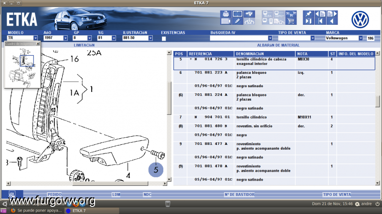Open the Ubuntu logo menu
The width and height of the screenshot is (382, 214).
pos(5,204)
